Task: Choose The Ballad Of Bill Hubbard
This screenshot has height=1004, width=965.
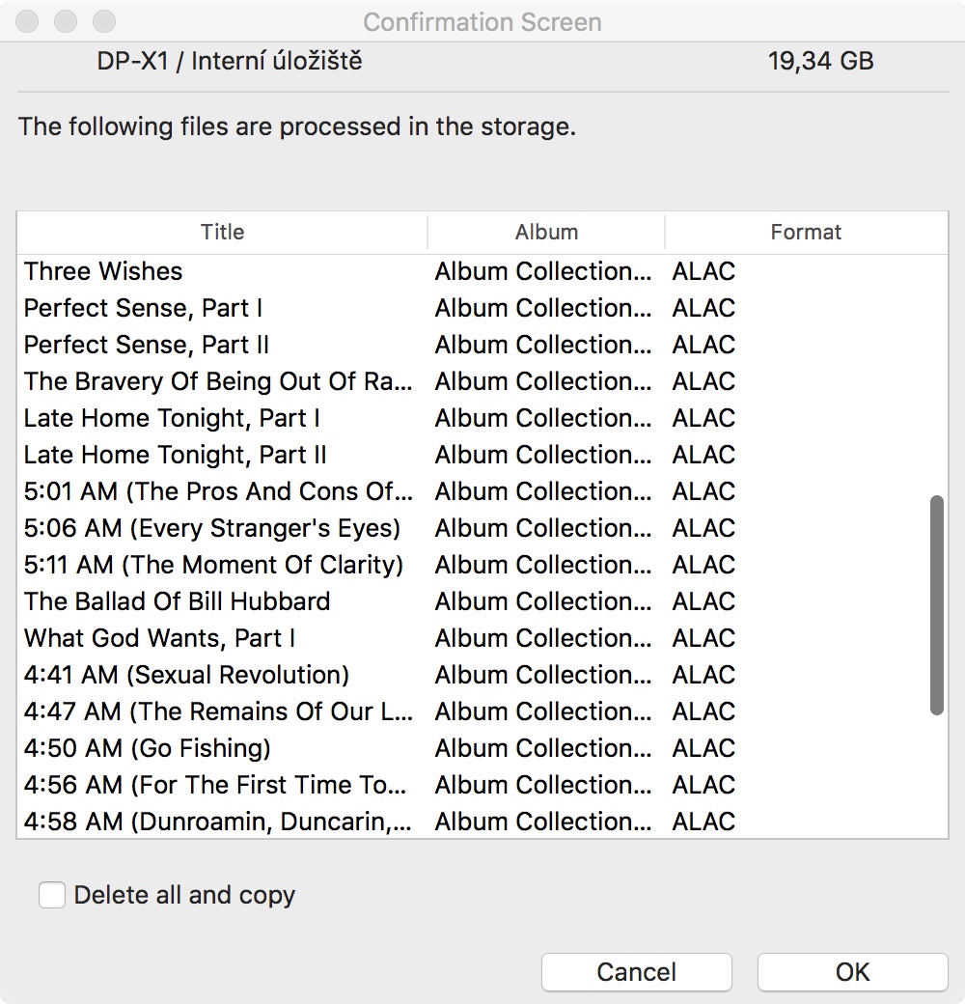Action: pos(177,601)
